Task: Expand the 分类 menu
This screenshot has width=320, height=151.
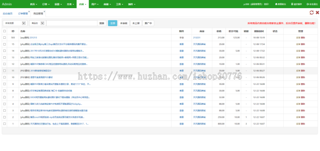Action: (x=70, y=4)
